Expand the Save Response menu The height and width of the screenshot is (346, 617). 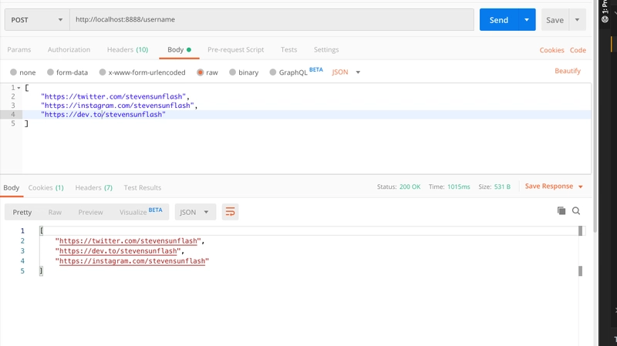click(x=554, y=186)
